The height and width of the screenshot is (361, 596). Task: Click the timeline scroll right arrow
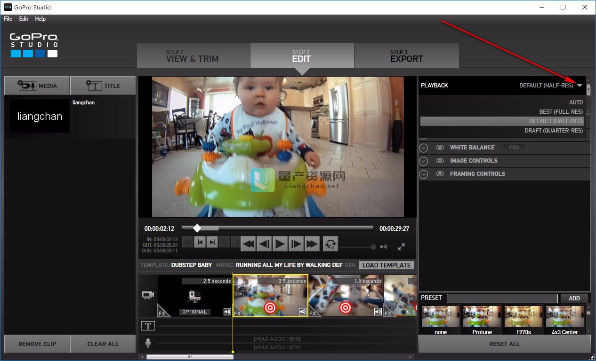pos(411,357)
